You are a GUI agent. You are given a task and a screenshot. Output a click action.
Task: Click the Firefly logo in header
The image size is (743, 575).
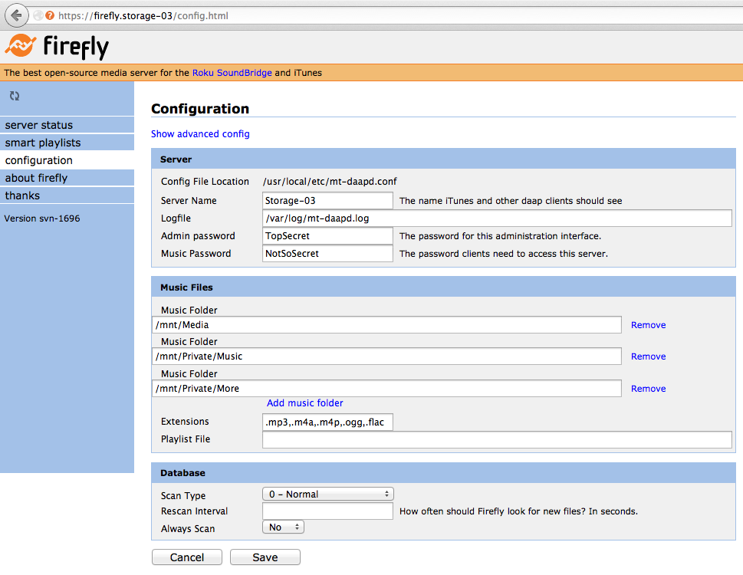(57, 47)
